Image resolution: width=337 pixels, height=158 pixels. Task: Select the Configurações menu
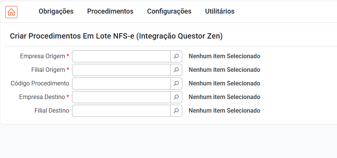(169, 11)
